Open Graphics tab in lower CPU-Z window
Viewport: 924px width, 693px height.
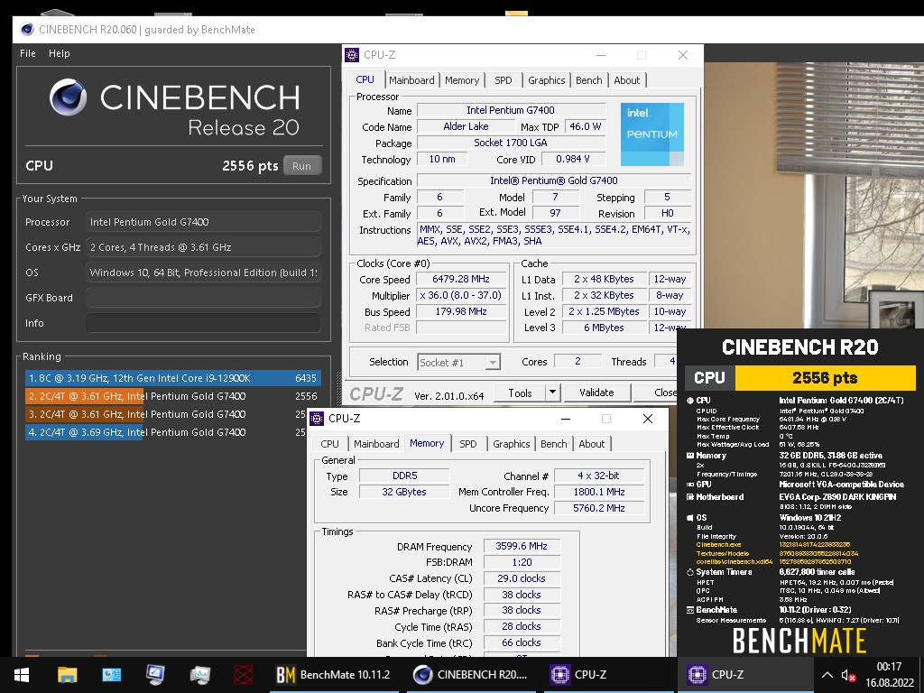[x=511, y=444]
